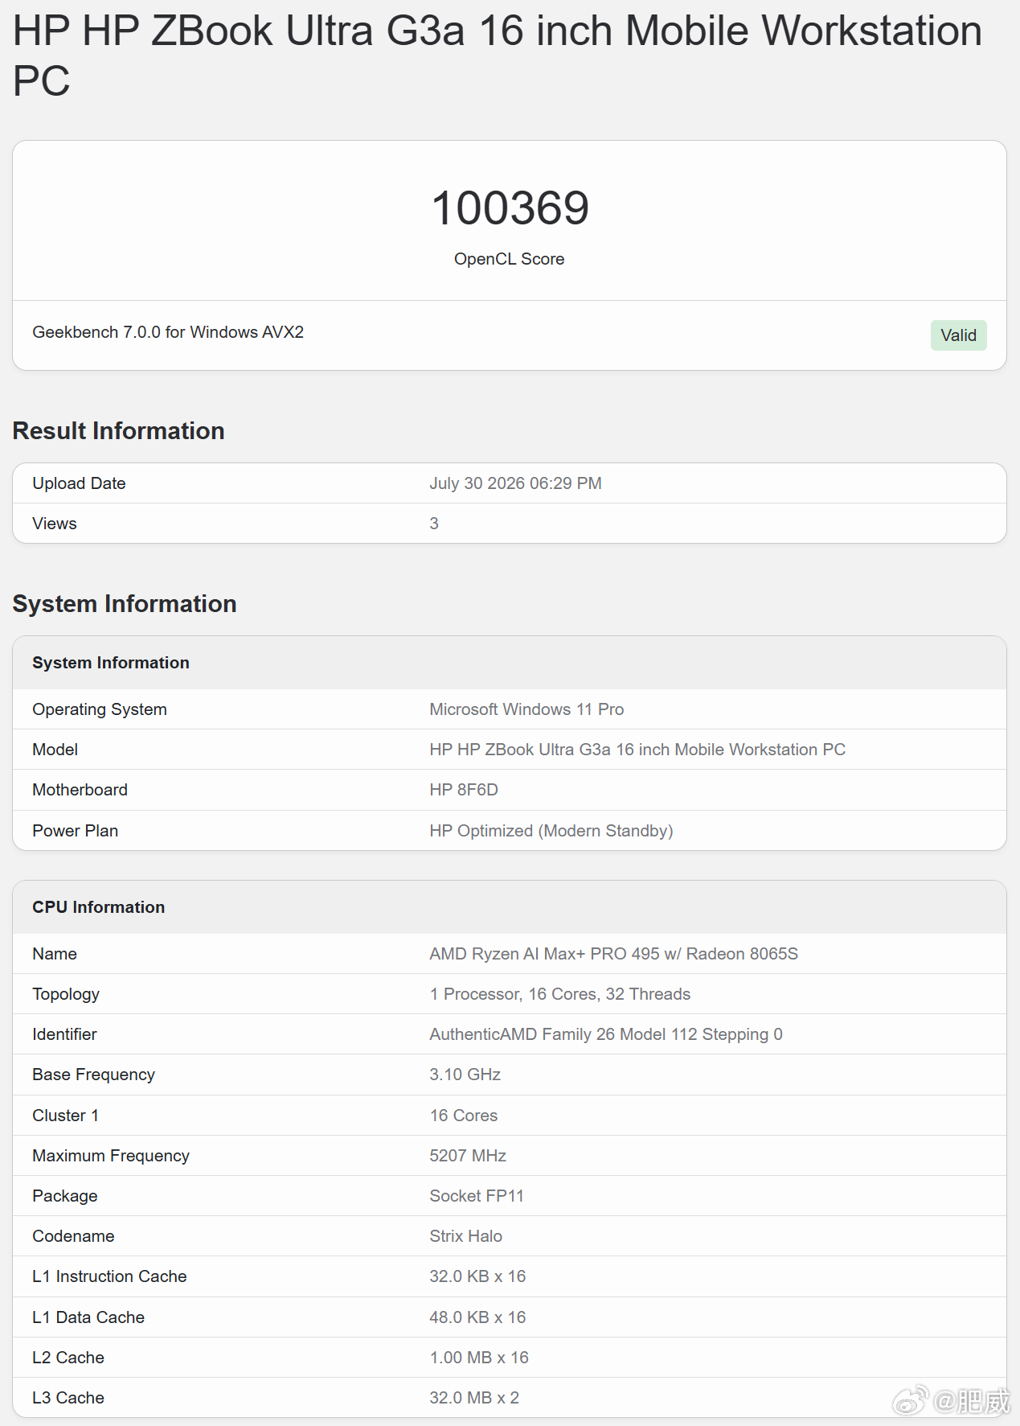
Task: Click the green Valid badge
Action: click(x=958, y=335)
